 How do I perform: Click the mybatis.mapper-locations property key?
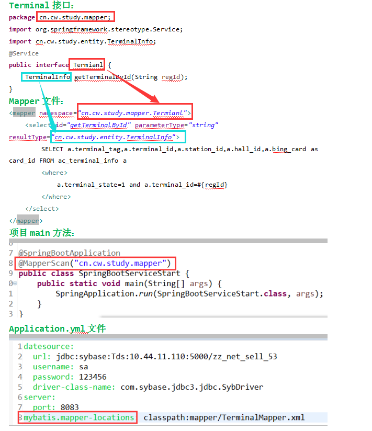tap(78, 417)
